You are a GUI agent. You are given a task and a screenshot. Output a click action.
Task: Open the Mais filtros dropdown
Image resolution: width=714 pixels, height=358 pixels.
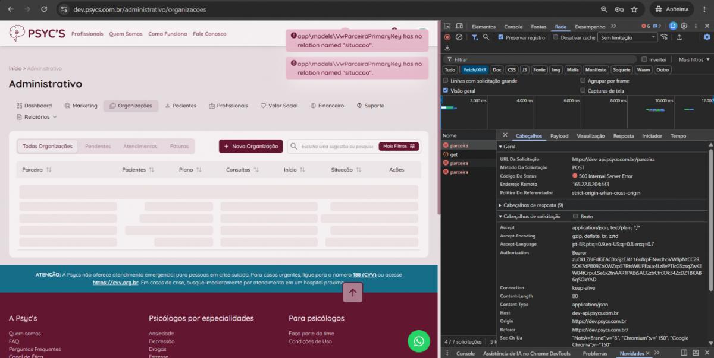pyautogui.click(x=693, y=59)
